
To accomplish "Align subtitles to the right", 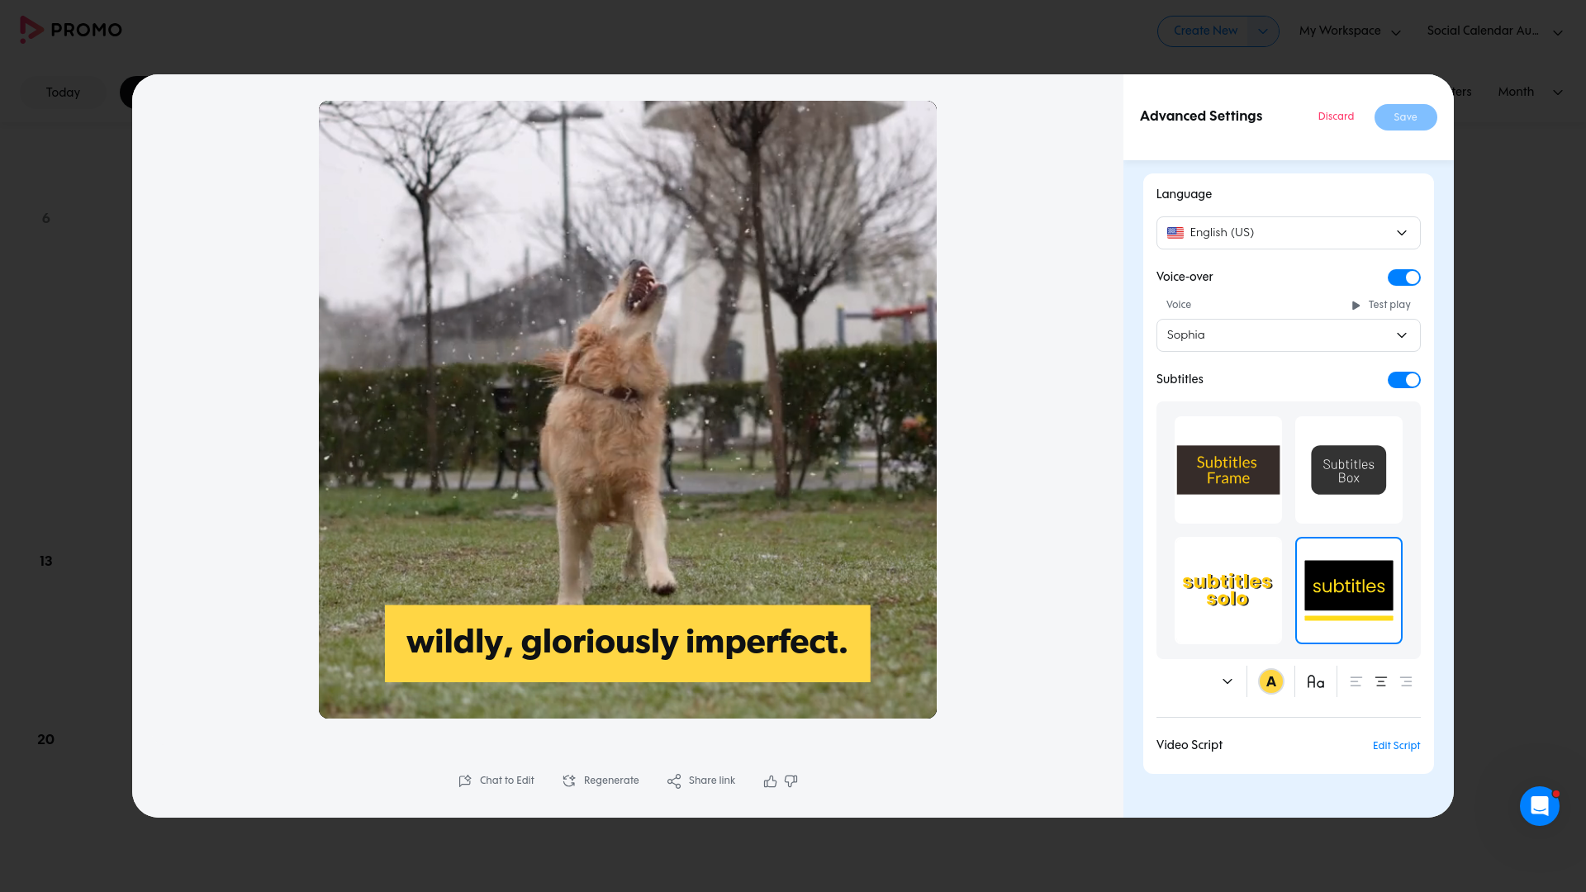I will point(1406,682).
